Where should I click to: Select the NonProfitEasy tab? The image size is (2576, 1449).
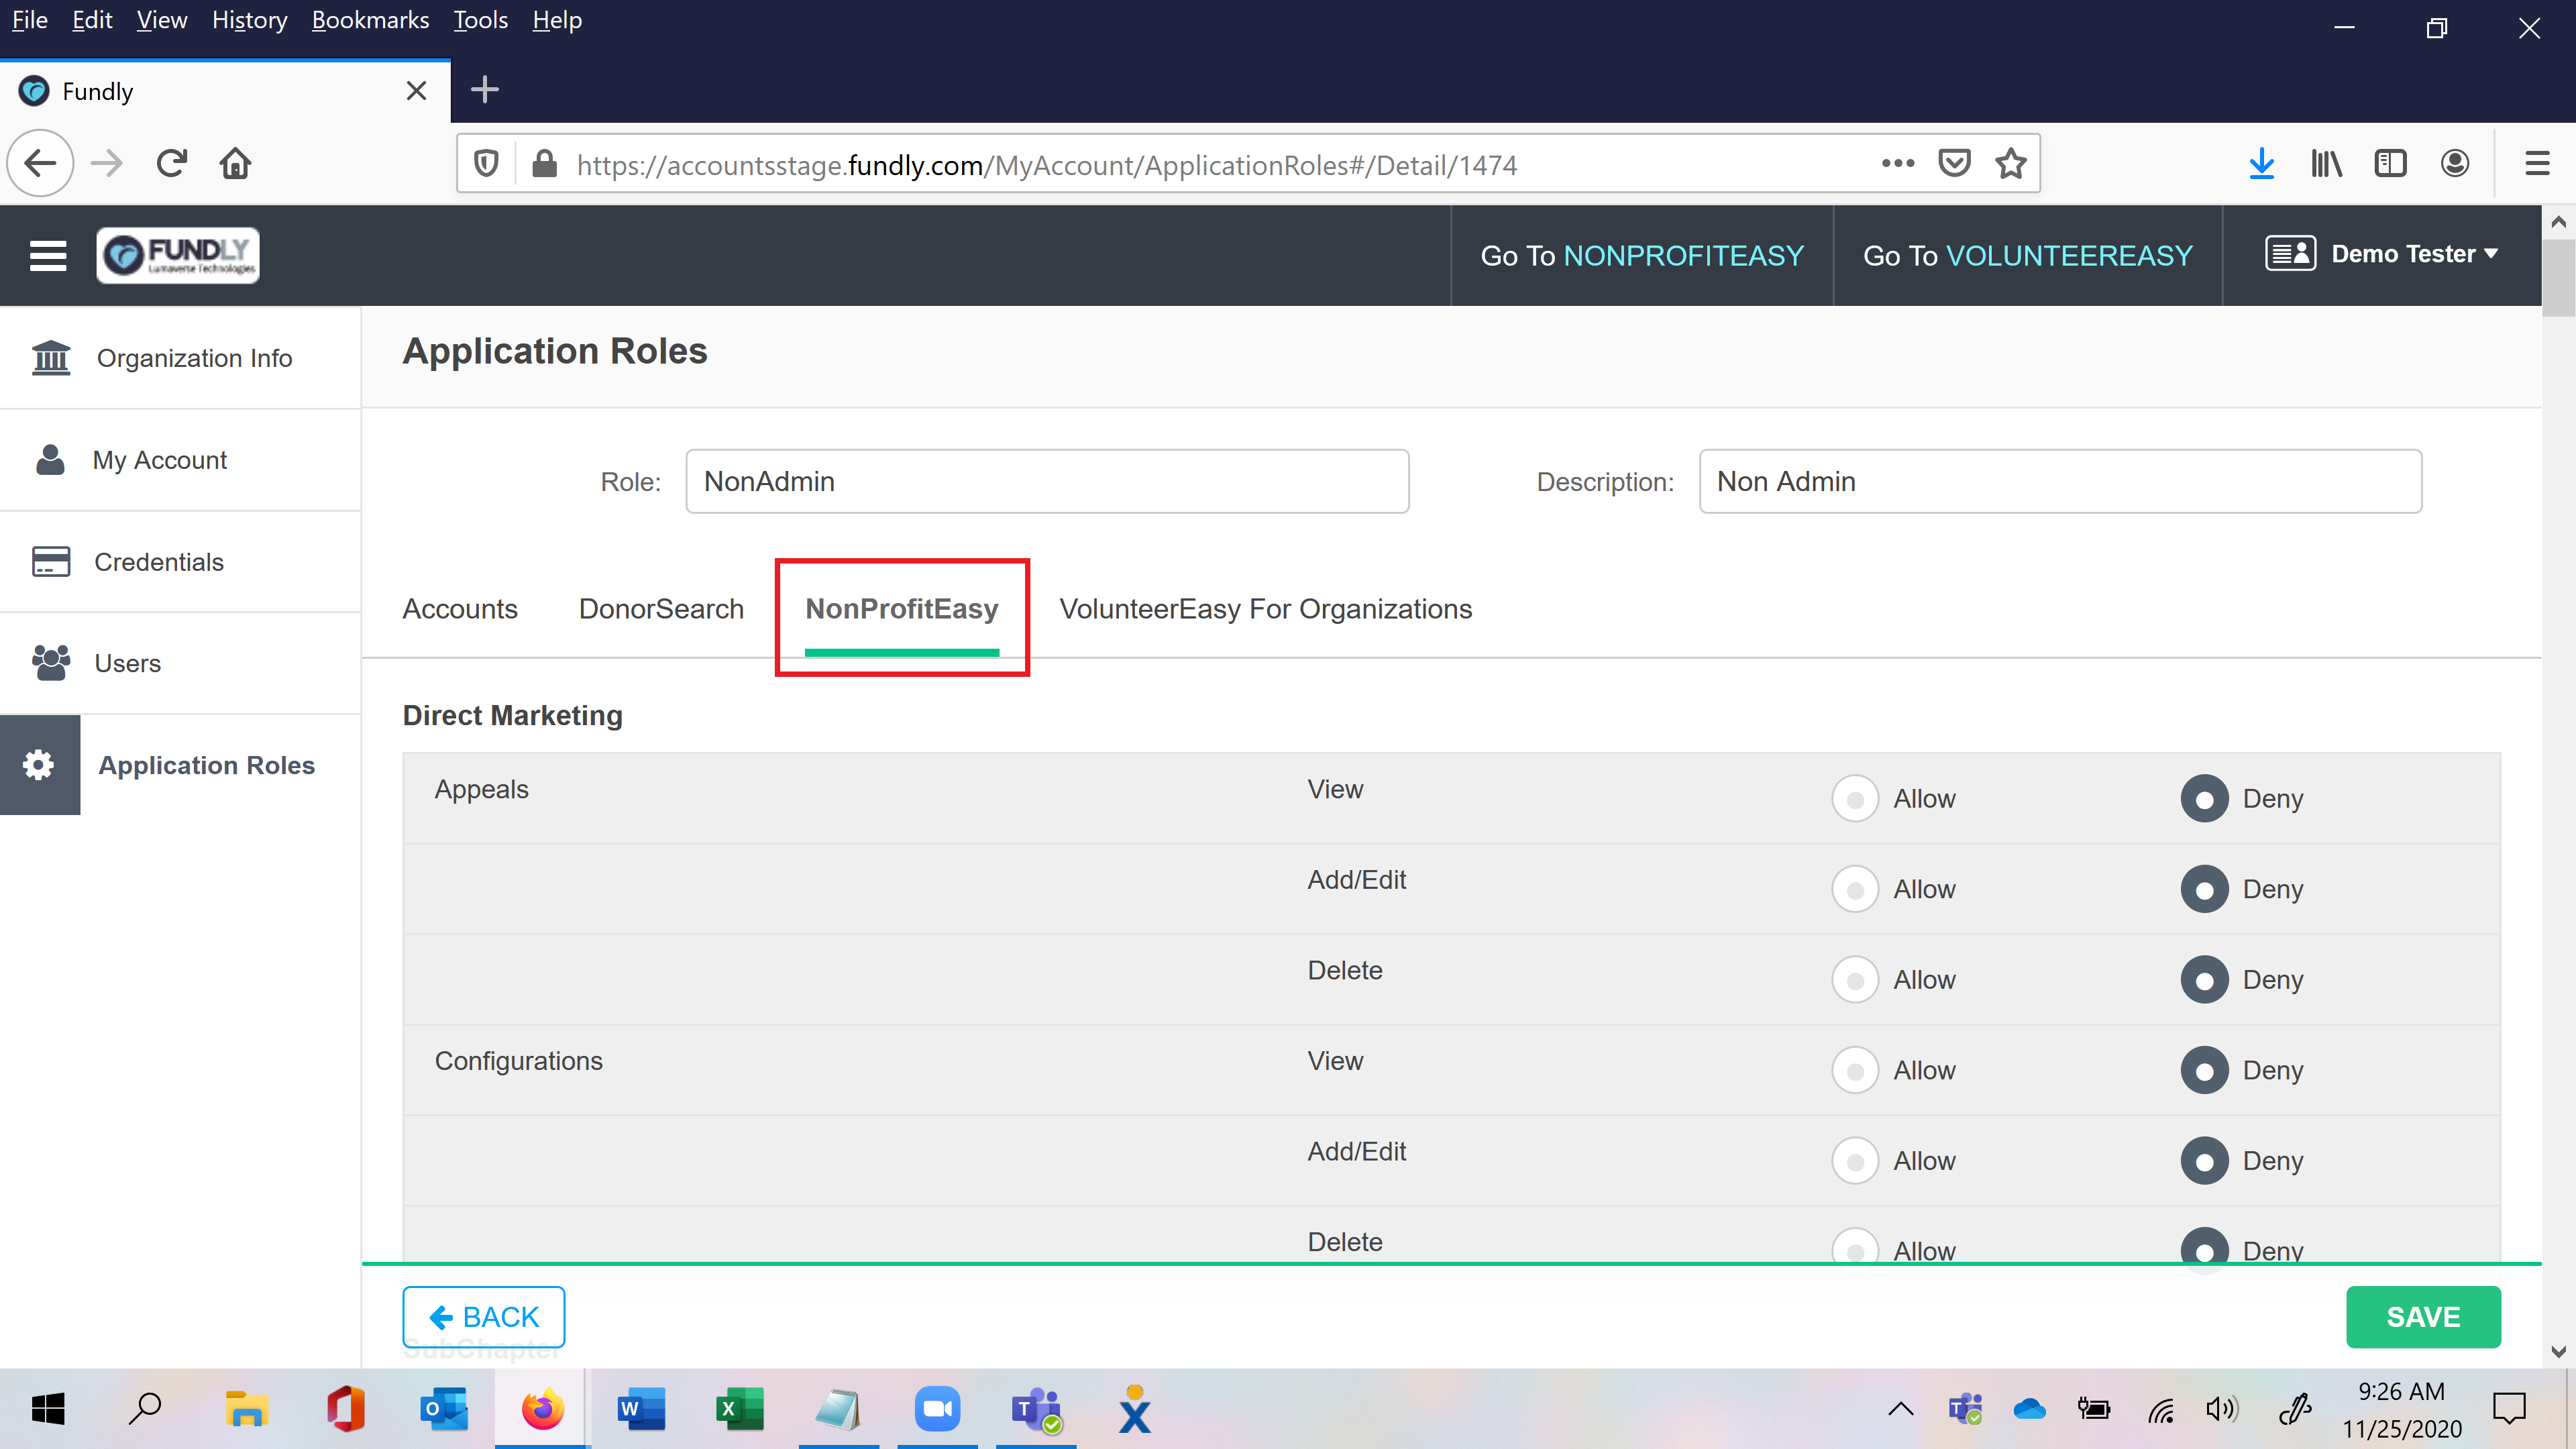pos(902,609)
